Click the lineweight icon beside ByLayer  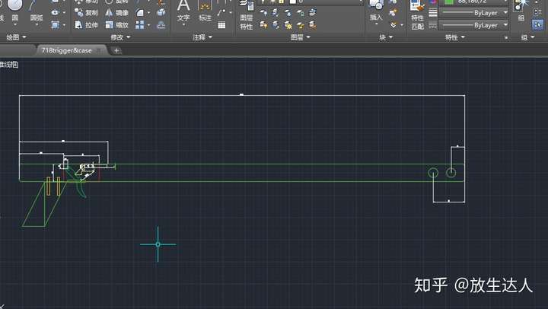[432, 13]
